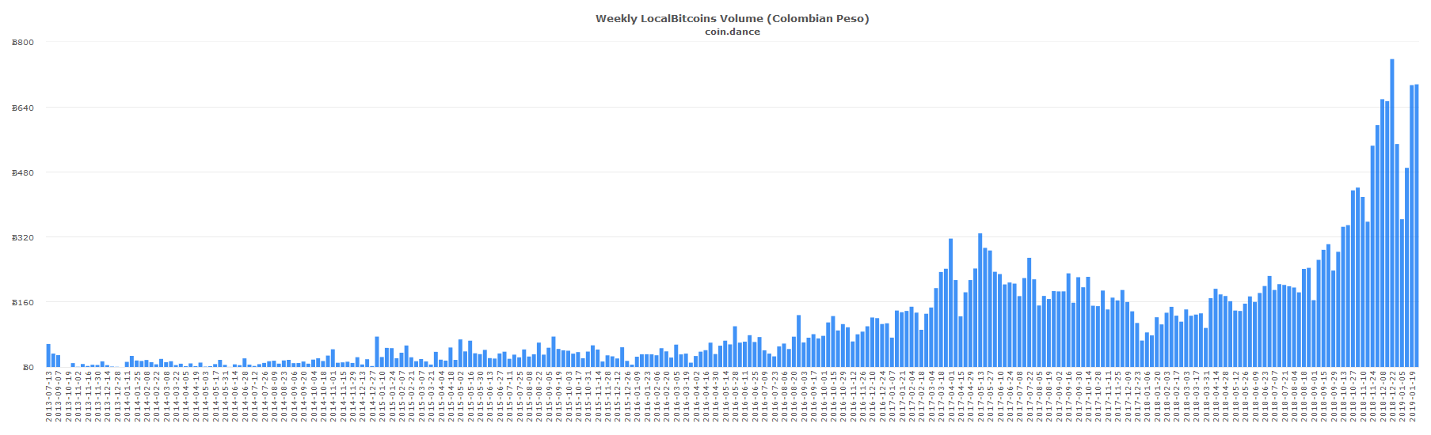Click the 2014-12-27 x-axis date label
This screenshot has height=435, width=1431.
[372, 396]
